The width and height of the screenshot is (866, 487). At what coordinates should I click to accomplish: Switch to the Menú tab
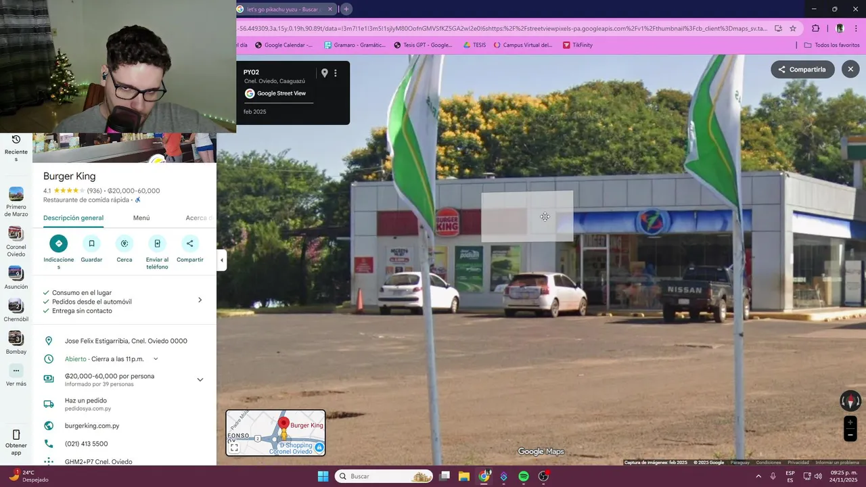(141, 218)
